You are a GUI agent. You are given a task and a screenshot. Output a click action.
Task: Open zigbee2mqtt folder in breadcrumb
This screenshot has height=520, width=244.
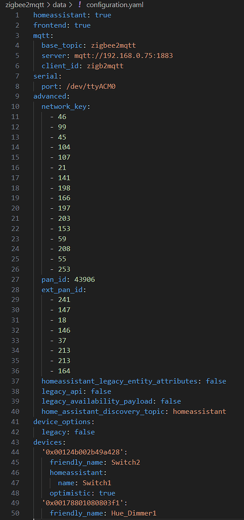22,5
